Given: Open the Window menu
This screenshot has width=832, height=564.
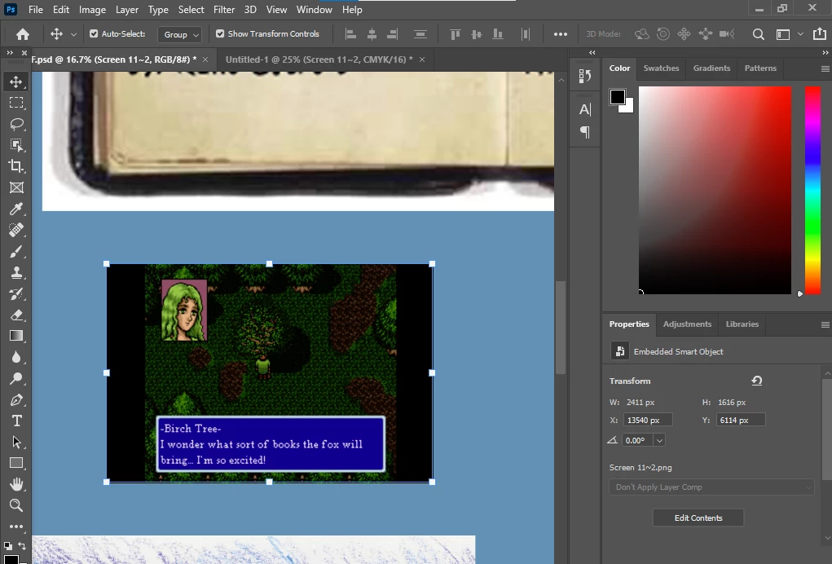Looking at the screenshot, I should point(314,10).
